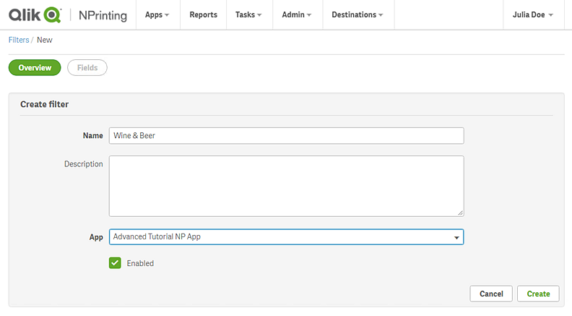Expand the Tasks menu
572x316 pixels.
(x=248, y=14)
